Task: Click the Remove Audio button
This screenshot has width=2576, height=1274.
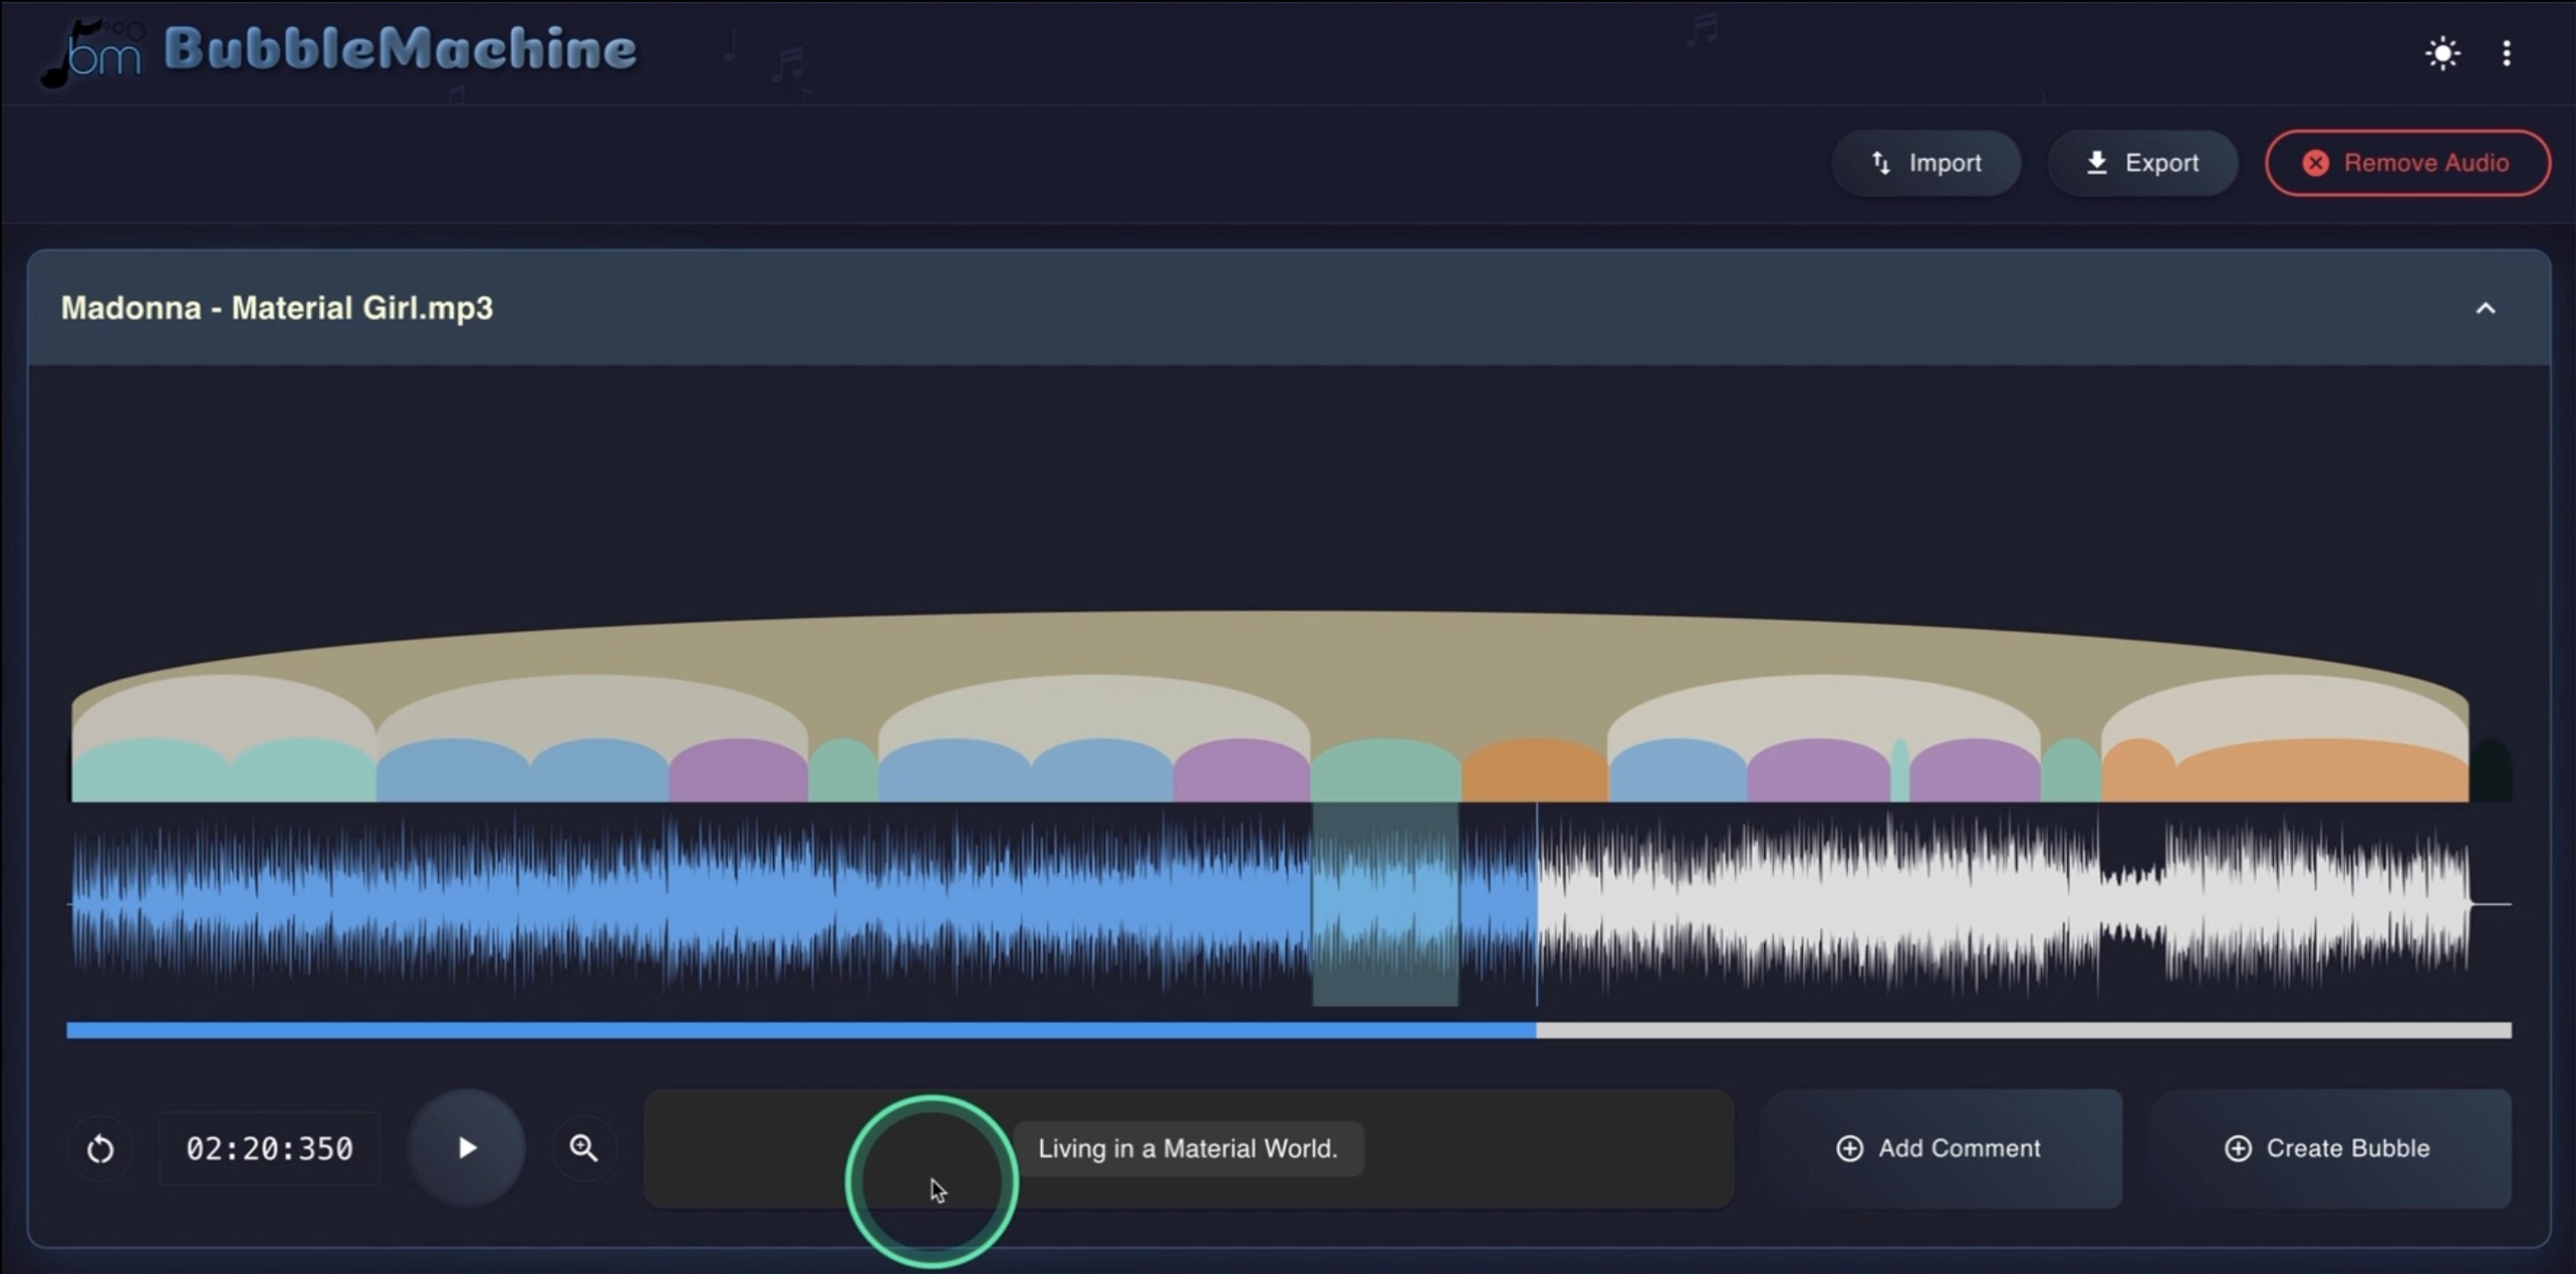Action: [x=2407, y=163]
